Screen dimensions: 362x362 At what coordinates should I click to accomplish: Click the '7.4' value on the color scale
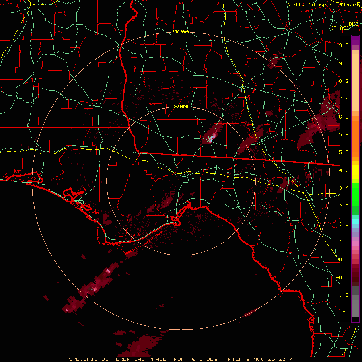(x=344, y=99)
